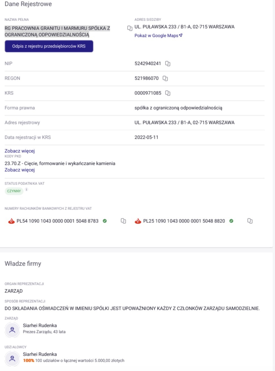Select the PKD code 23.70.Z entry

click(60, 163)
